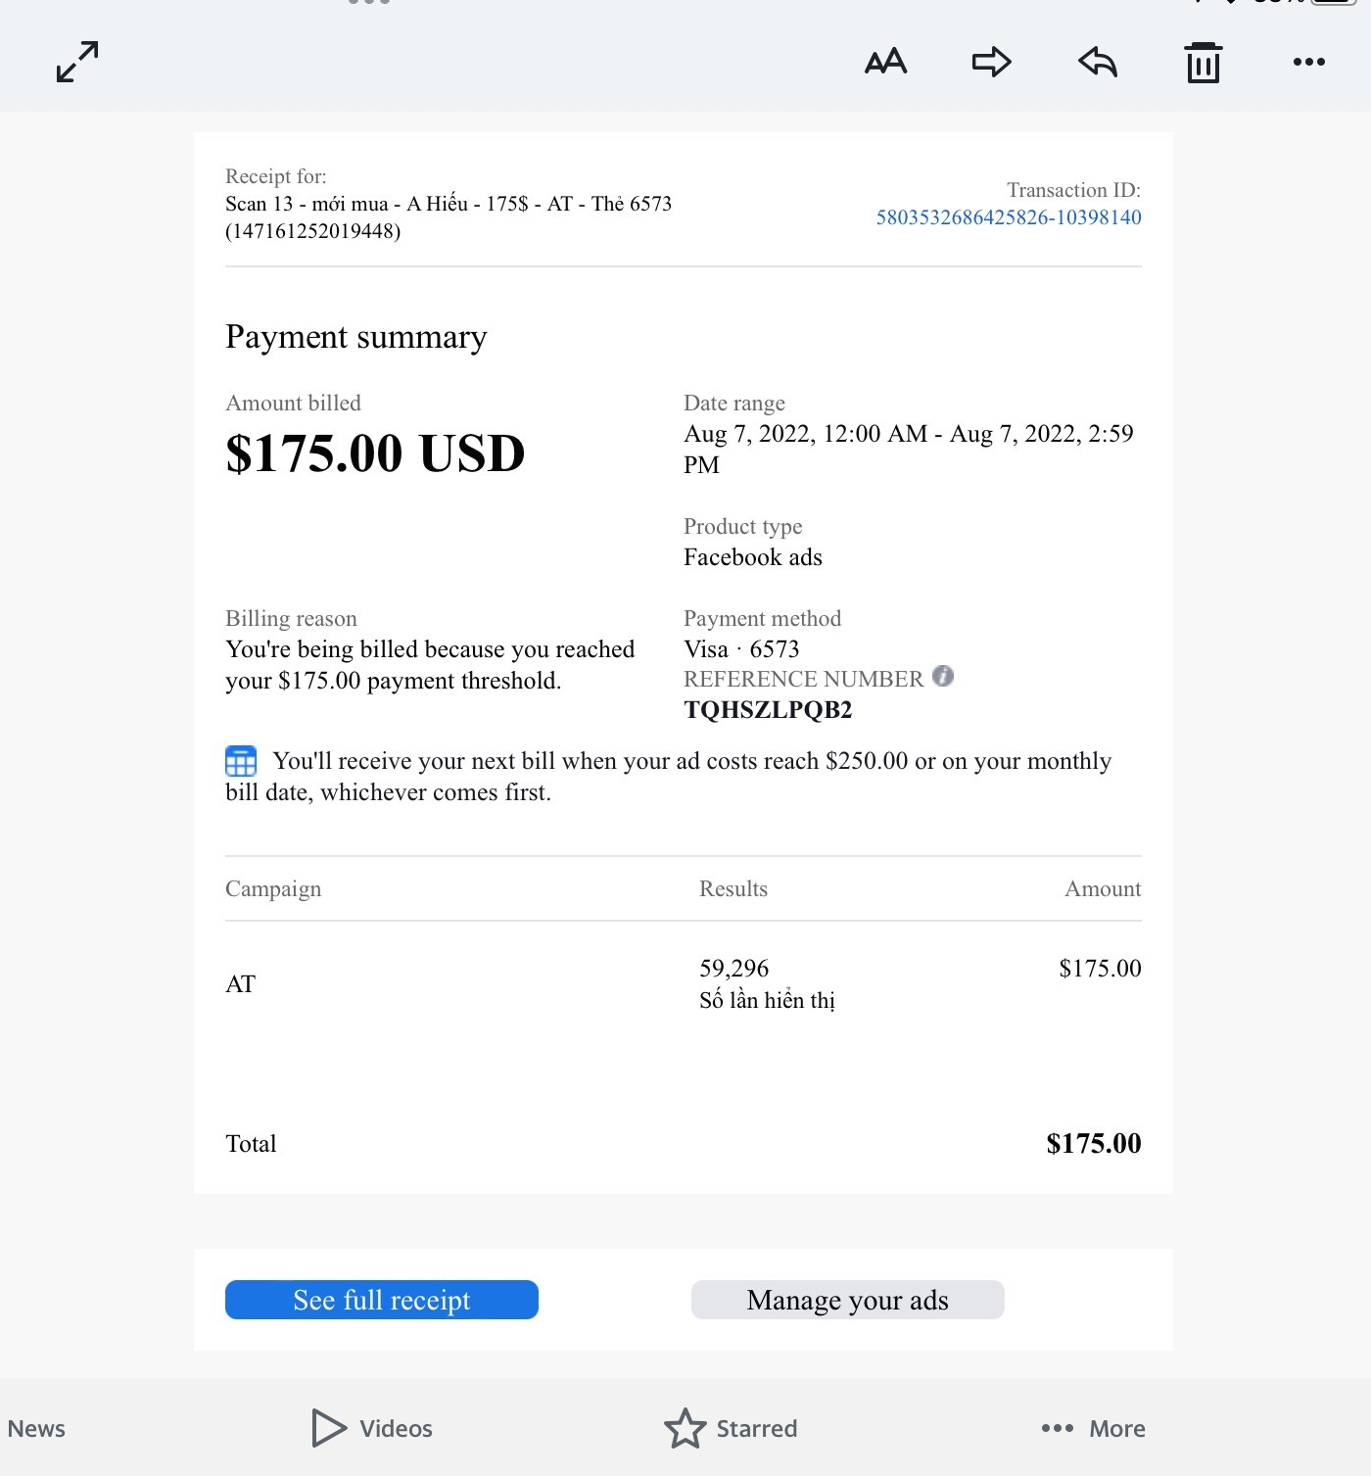Image resolution: width=1371 pixels, height=1476 pixels.
Task: Click the Manage your ads button
Action: tap(847, 1300)
